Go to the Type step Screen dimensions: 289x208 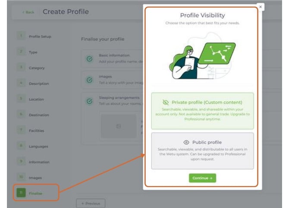coord(33,52)
